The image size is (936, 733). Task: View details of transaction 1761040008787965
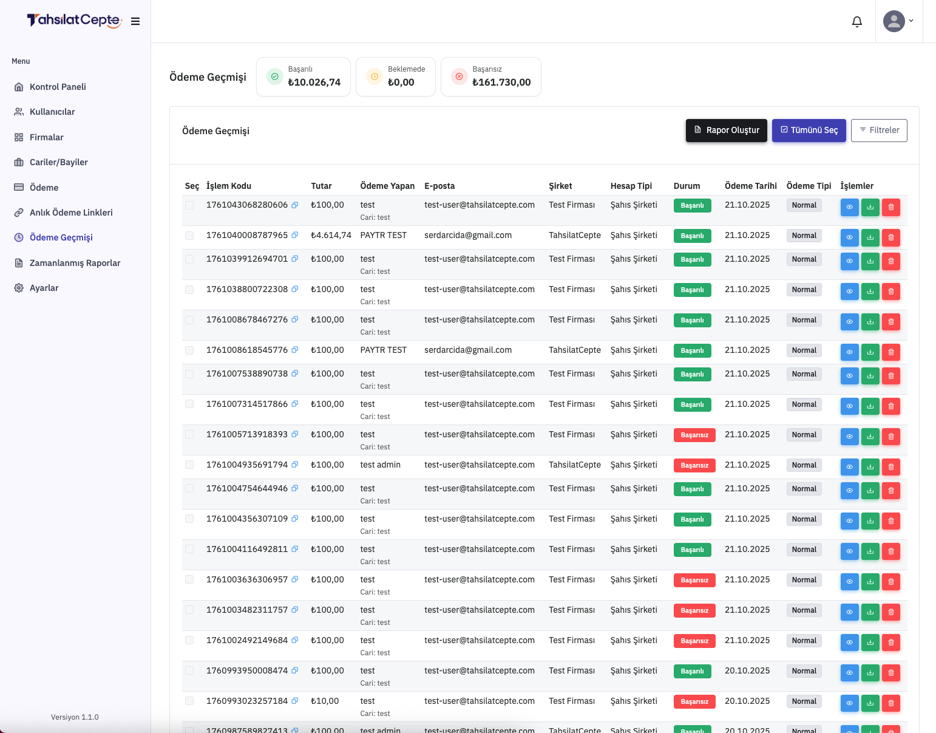(849, 237)
